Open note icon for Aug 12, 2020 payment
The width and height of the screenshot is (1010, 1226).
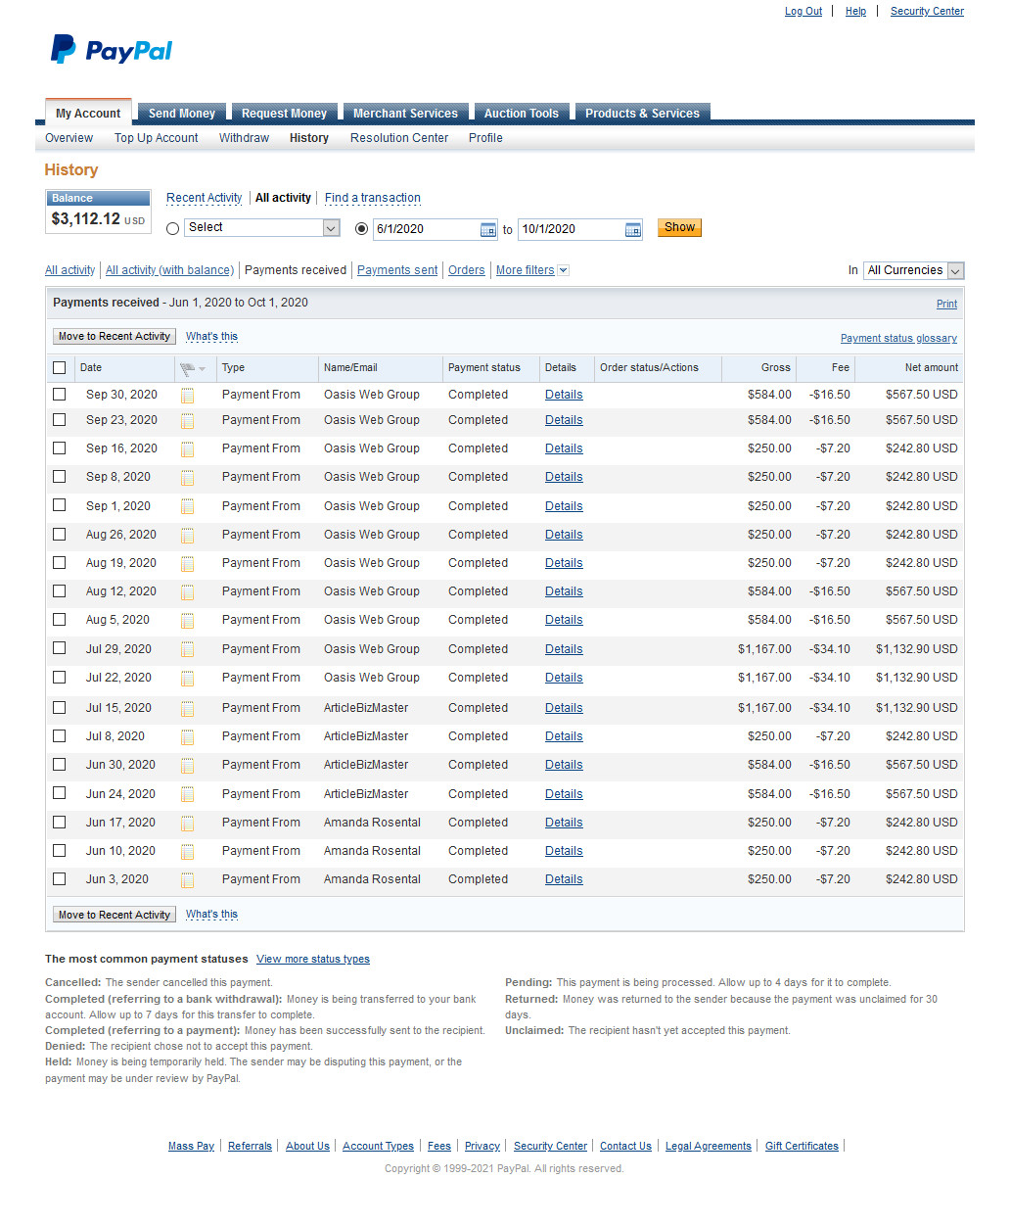click(x=187, y=592)
